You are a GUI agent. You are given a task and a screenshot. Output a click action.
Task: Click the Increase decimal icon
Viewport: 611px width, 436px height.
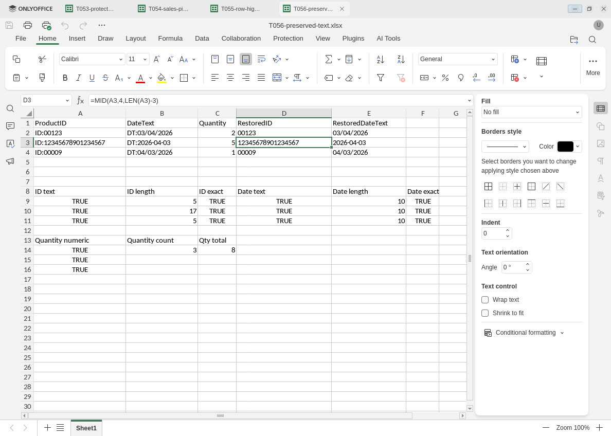pyautogui.click(x=492, y=78)
